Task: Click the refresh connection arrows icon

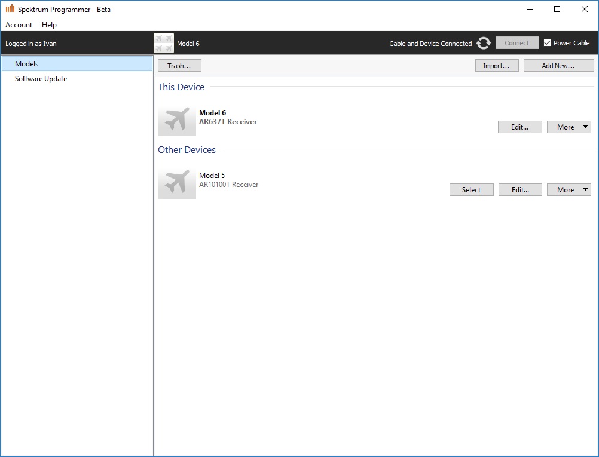Action: click(x=484, y=43)
